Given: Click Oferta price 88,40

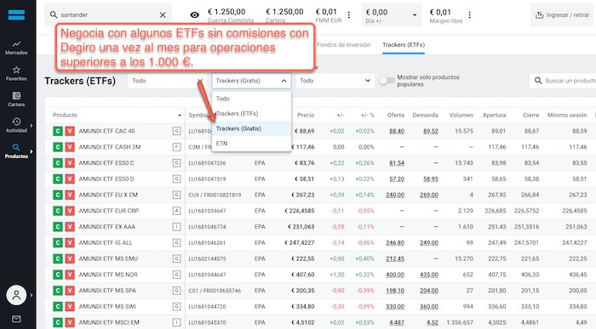Looking at the screenshot, I should [397, 131].
